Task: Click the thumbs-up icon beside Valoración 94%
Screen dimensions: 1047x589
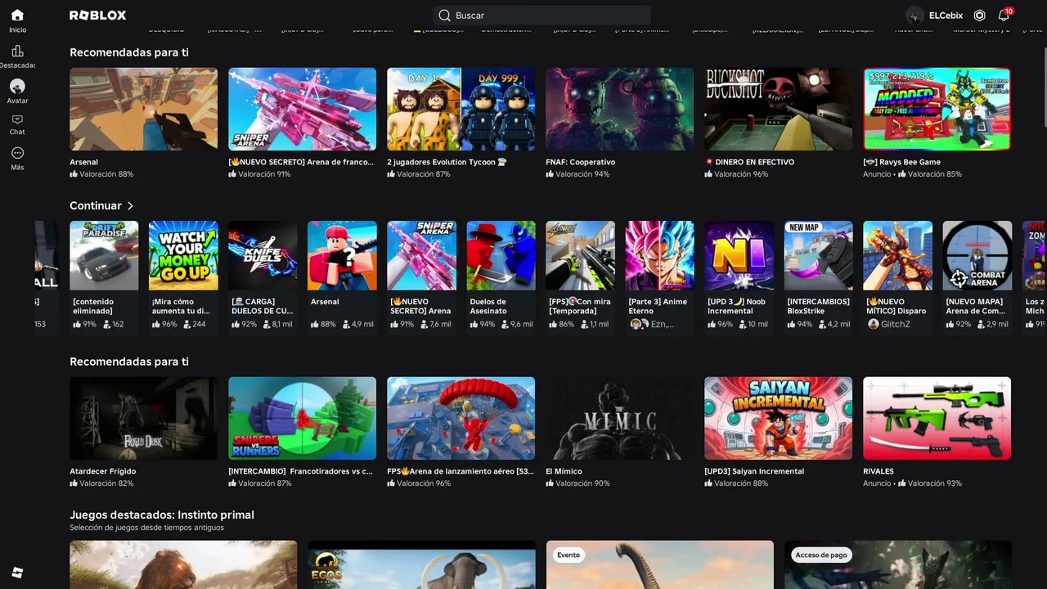Action: (550, 174)
